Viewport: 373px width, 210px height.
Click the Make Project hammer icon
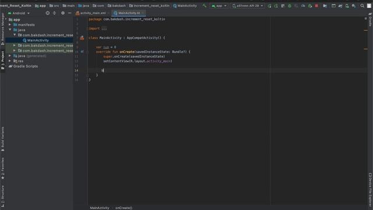coord(205,6)
